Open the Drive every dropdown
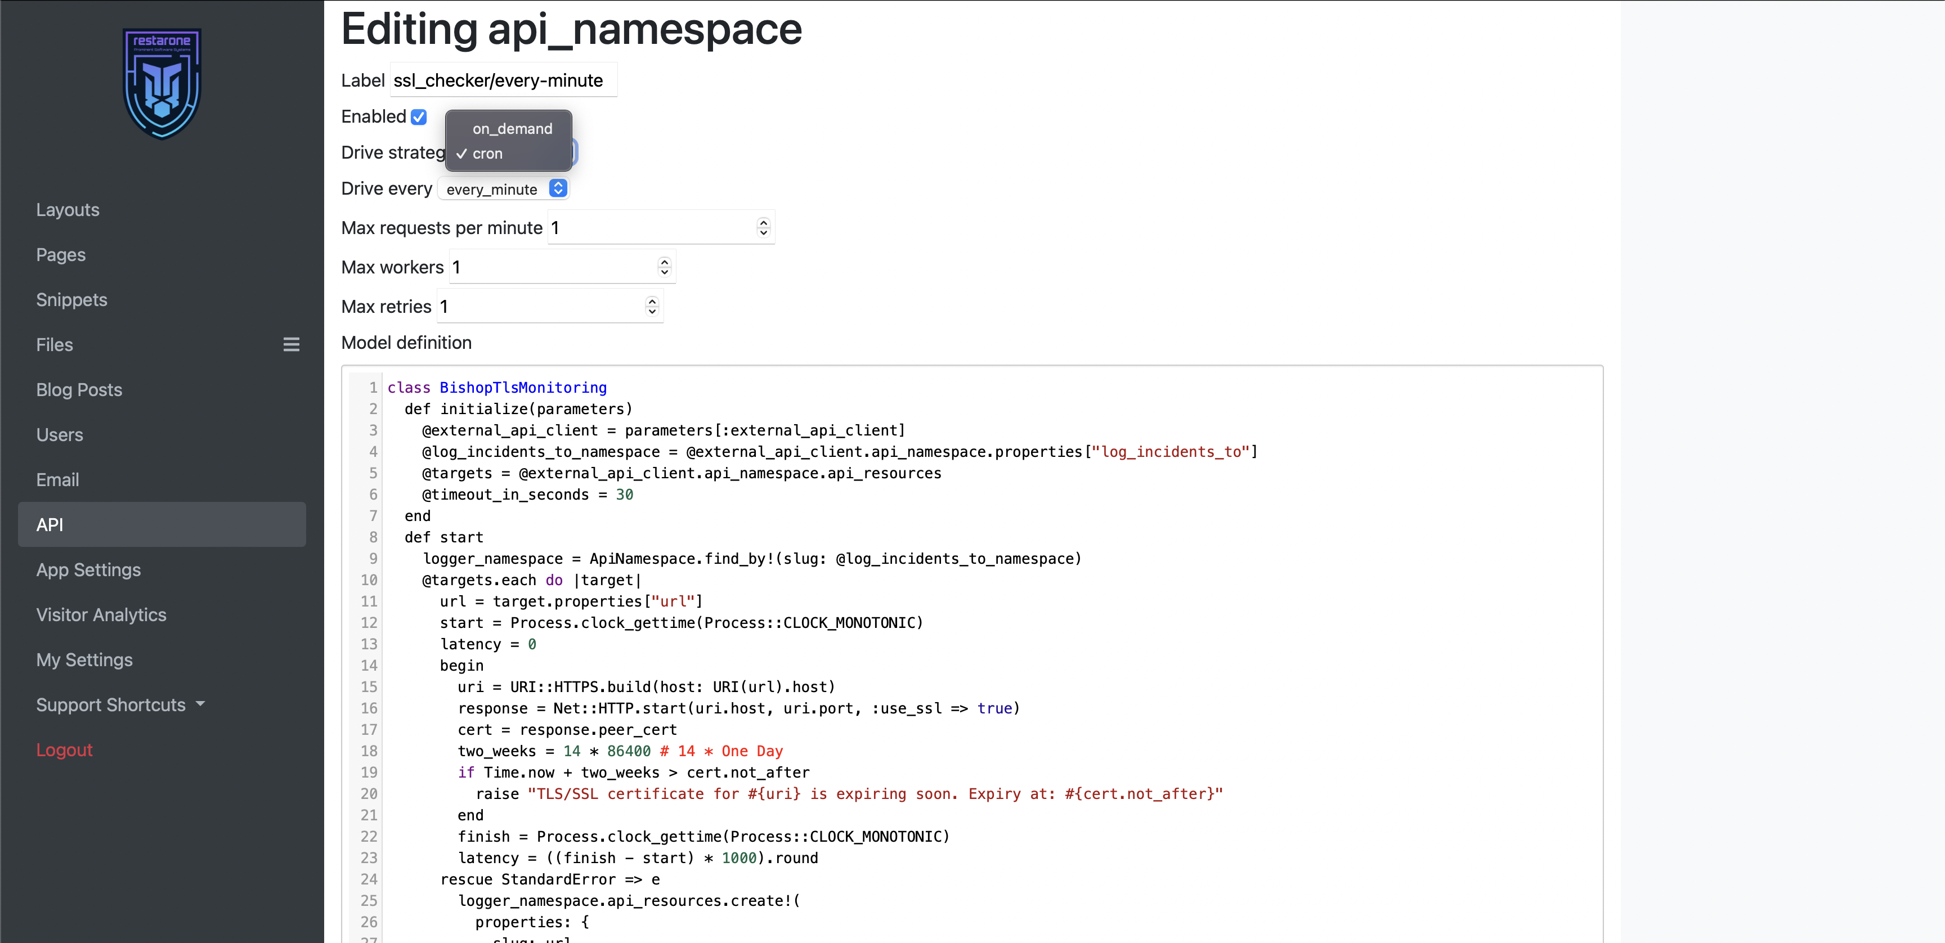The height and width of the screenshot is (943, 1945). coord(503,188)
